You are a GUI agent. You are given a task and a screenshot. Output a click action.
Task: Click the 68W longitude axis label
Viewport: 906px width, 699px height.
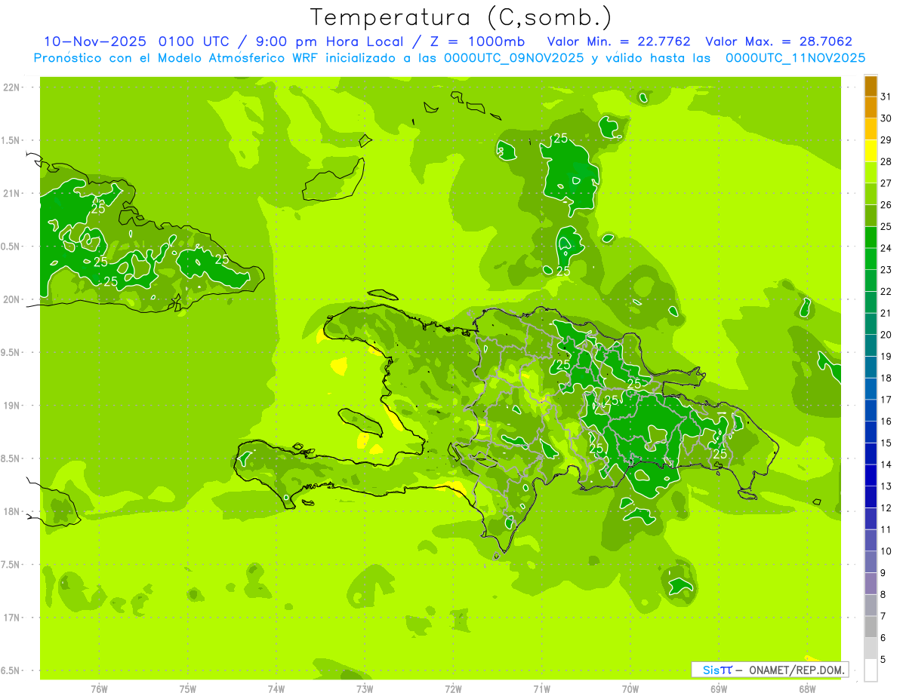(x=807, y=689)
